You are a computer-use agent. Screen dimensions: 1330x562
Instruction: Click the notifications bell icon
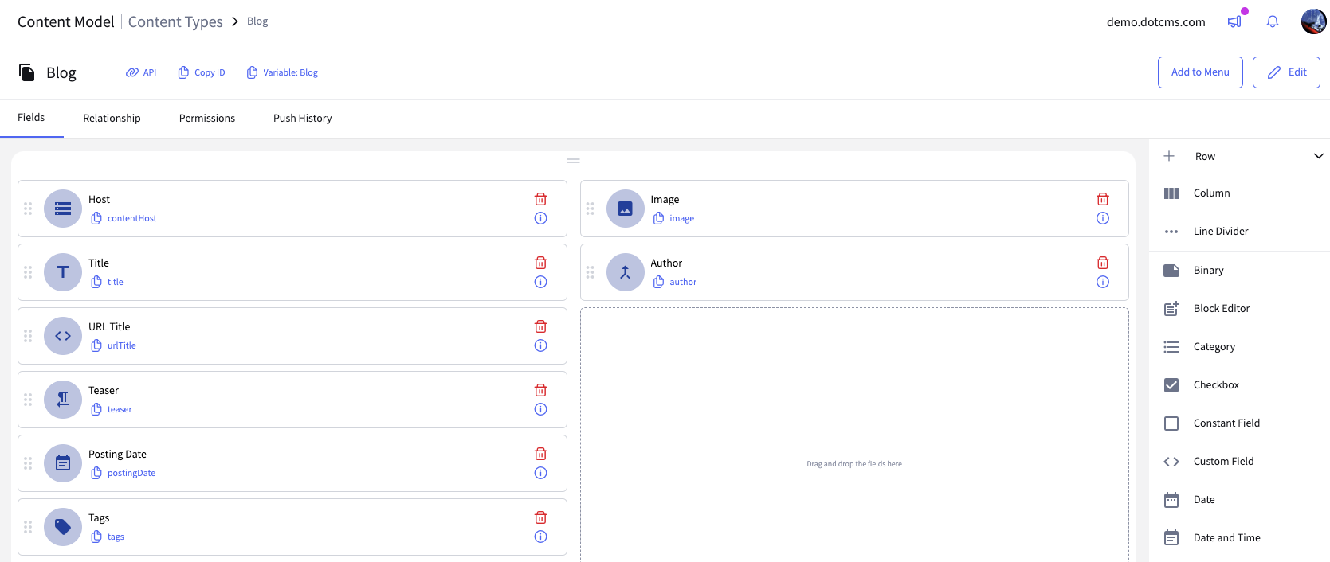[x=1273, y=22]
